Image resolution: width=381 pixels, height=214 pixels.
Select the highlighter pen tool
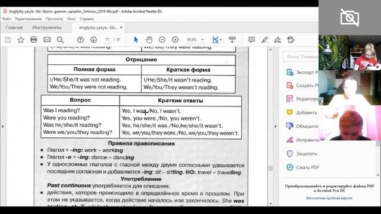[x=264, y=40]
